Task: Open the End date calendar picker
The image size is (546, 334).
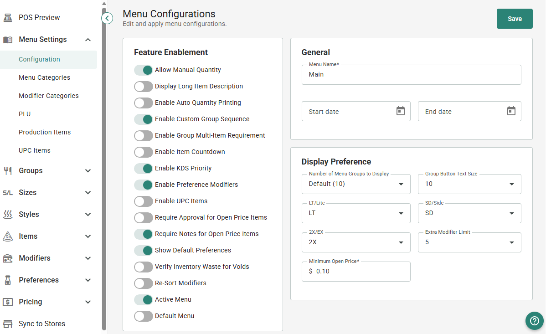Action: pyautogui.click(x=511, y=111)
